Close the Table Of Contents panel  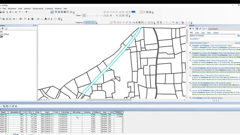(x=36, y=25)
